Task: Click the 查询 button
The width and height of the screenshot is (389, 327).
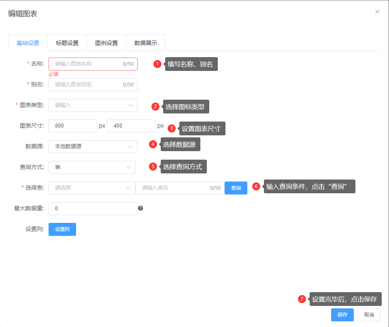Action: pyautogui.click(x=236, y=188)
